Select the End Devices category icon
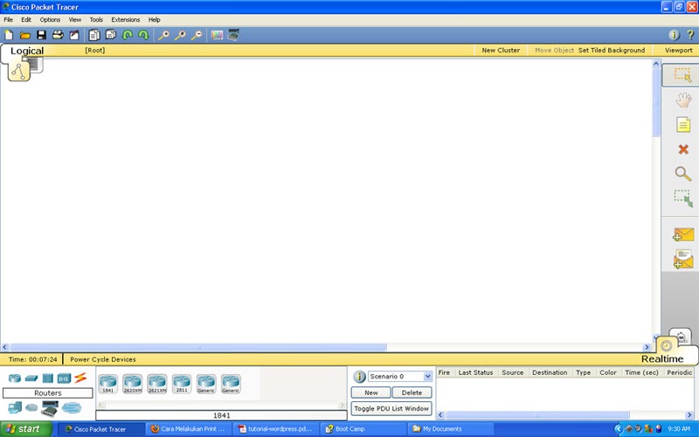699x437 pixels. (x=15, y=407)
